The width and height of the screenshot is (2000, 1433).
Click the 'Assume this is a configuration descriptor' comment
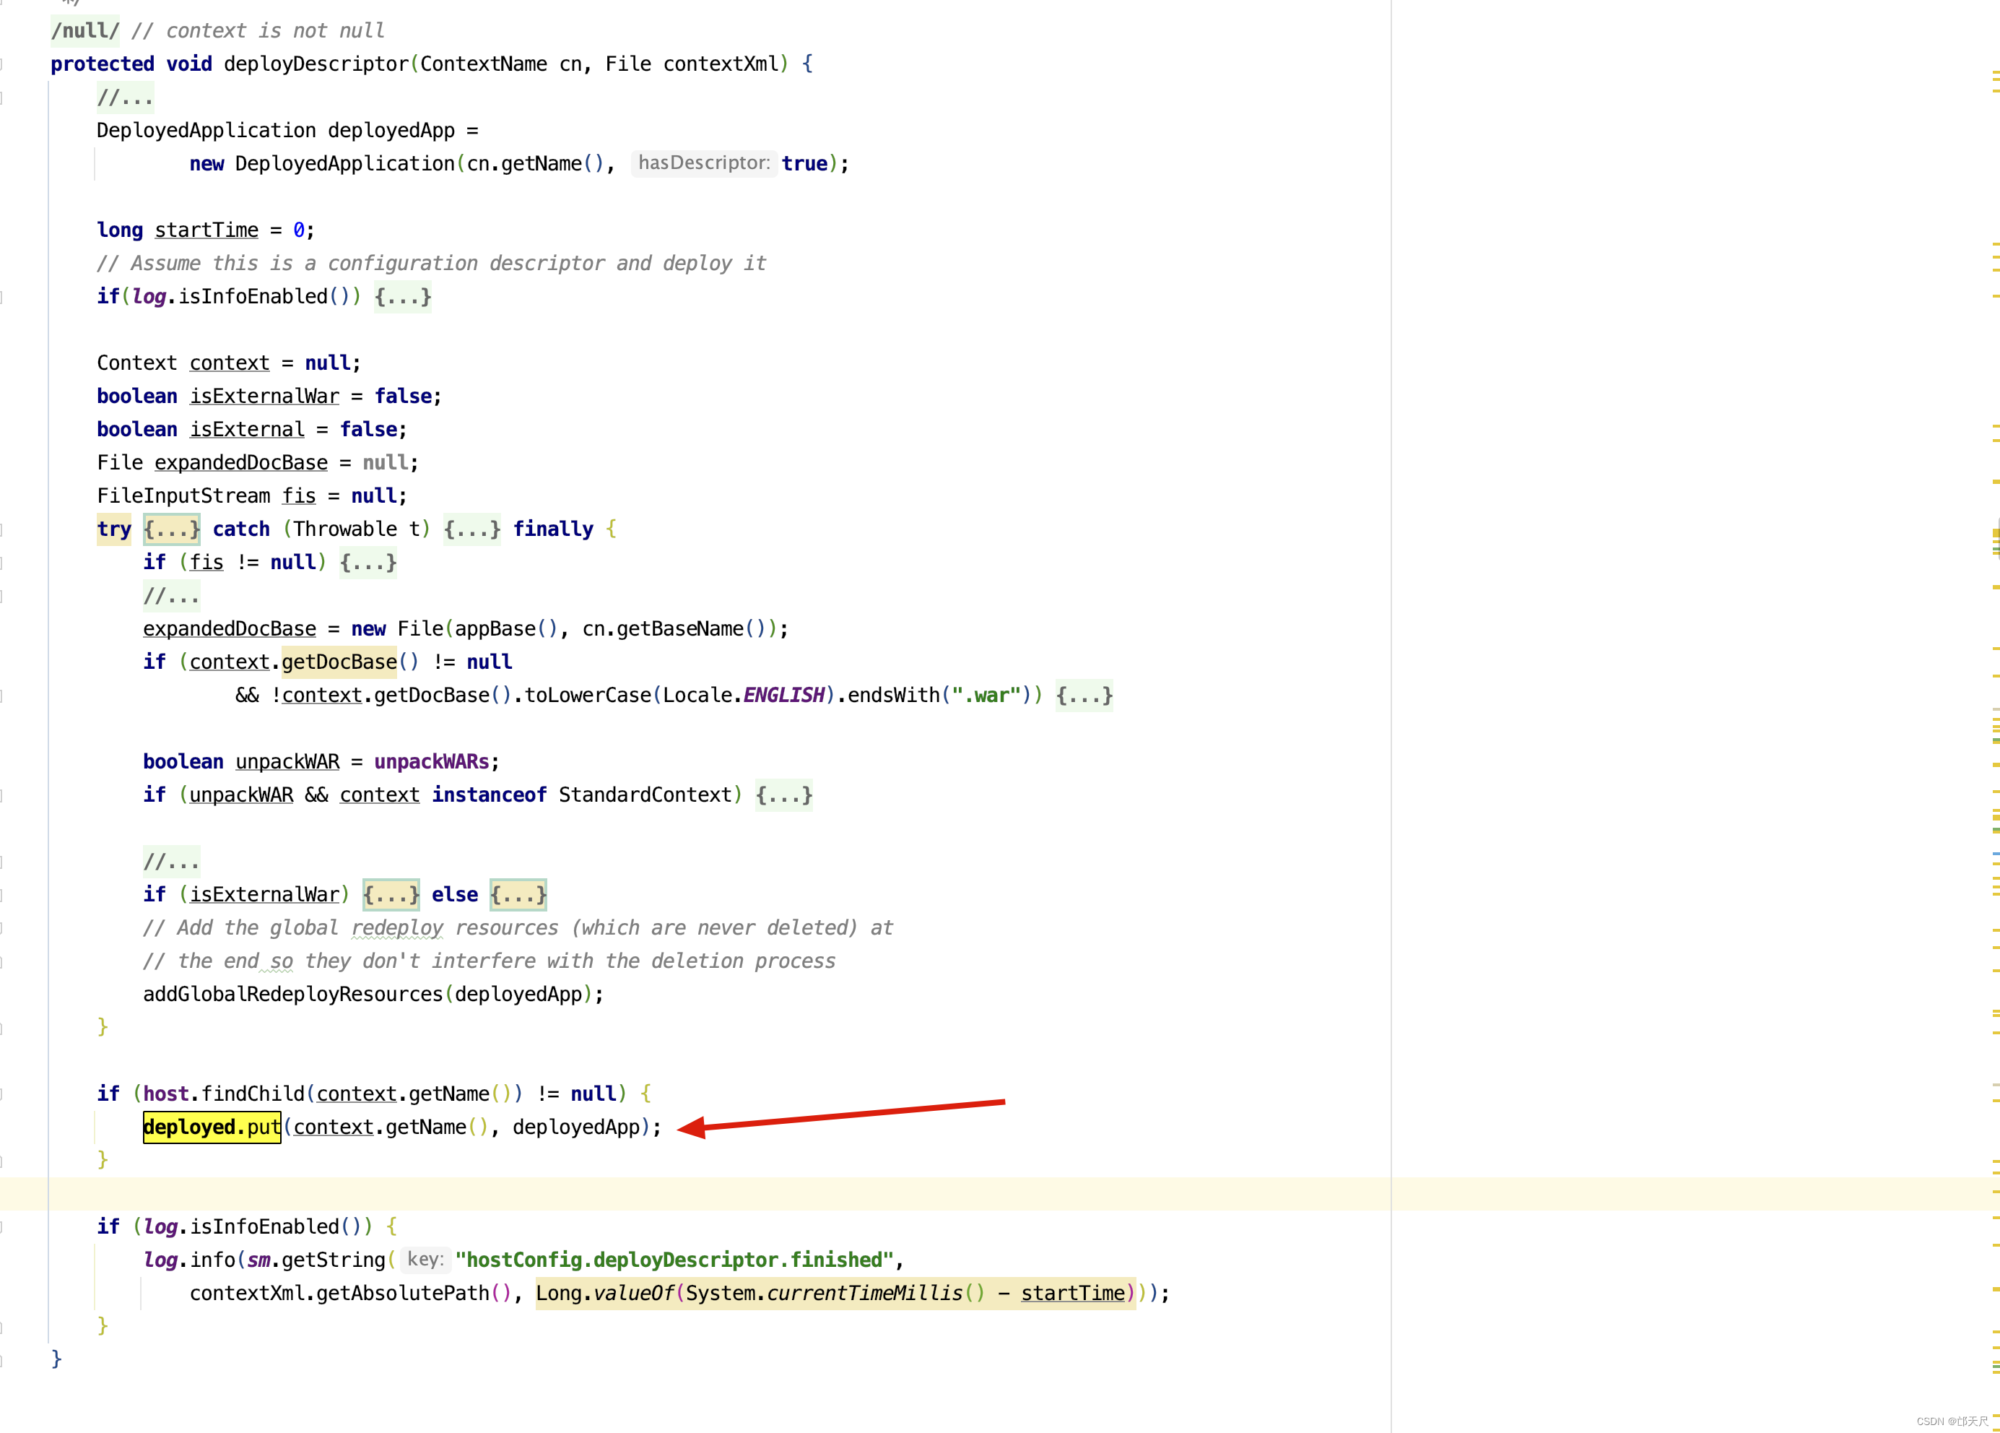click(x=431, y=264)
